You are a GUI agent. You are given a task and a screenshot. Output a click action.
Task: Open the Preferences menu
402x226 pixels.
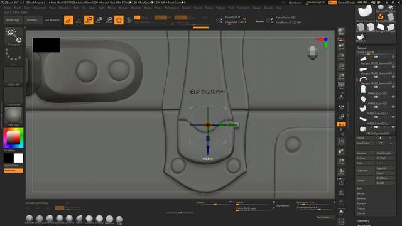click(x=171, y=8)
